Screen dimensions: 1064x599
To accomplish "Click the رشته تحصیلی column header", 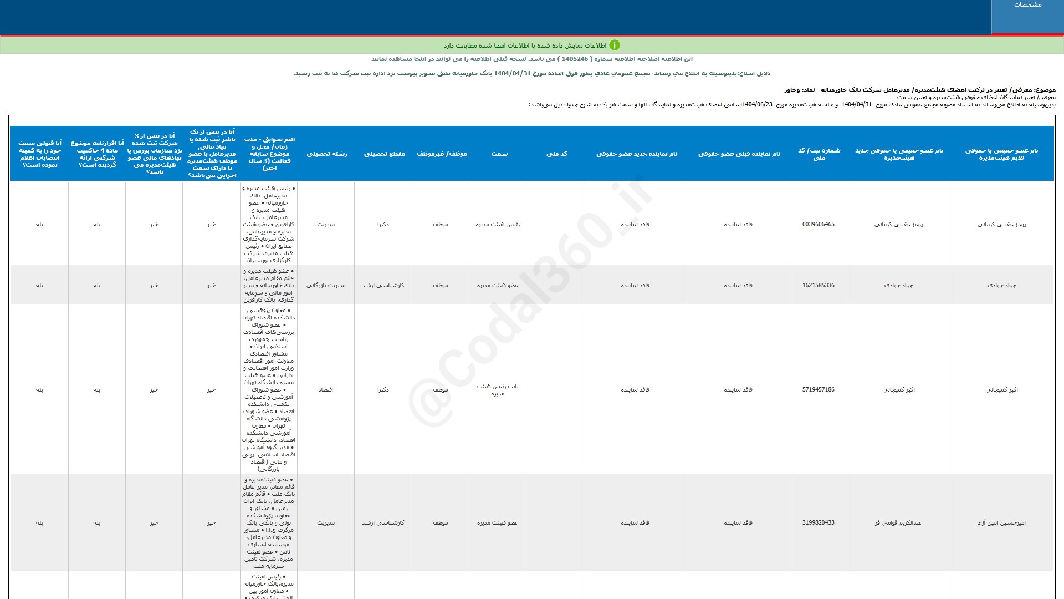I will coord(327,154).
